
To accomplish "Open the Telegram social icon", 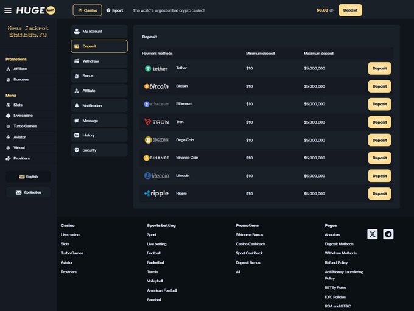I will pyautogui.click(x=388, y=234).
